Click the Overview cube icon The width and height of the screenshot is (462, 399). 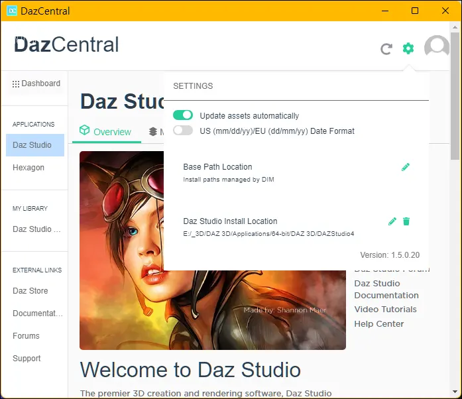[85, 130]
